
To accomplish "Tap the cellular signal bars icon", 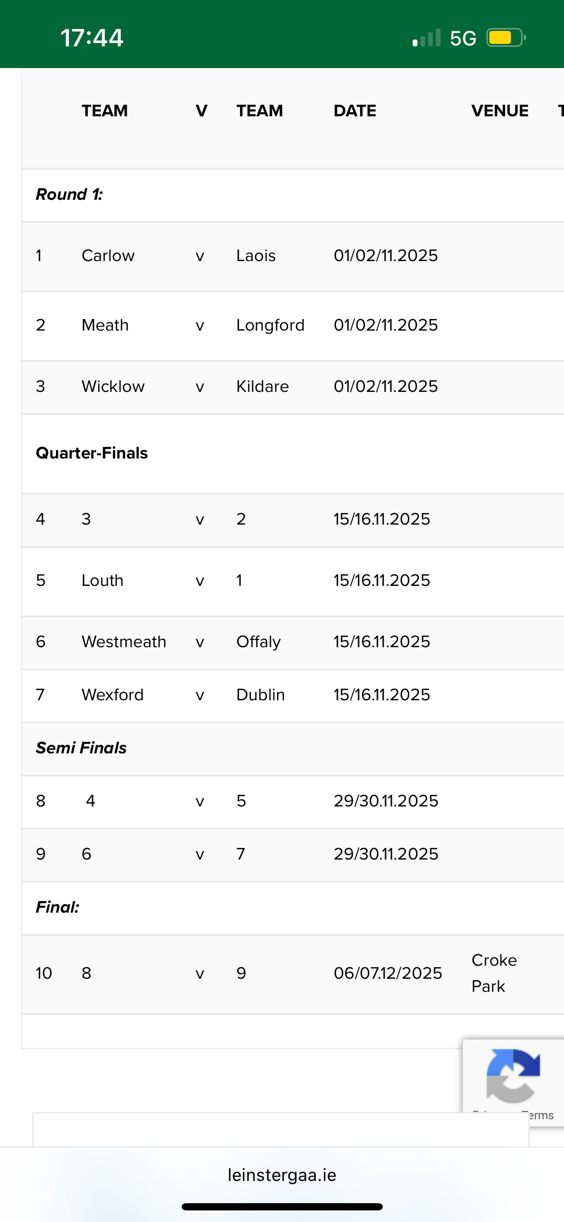I will pos(427,38).
